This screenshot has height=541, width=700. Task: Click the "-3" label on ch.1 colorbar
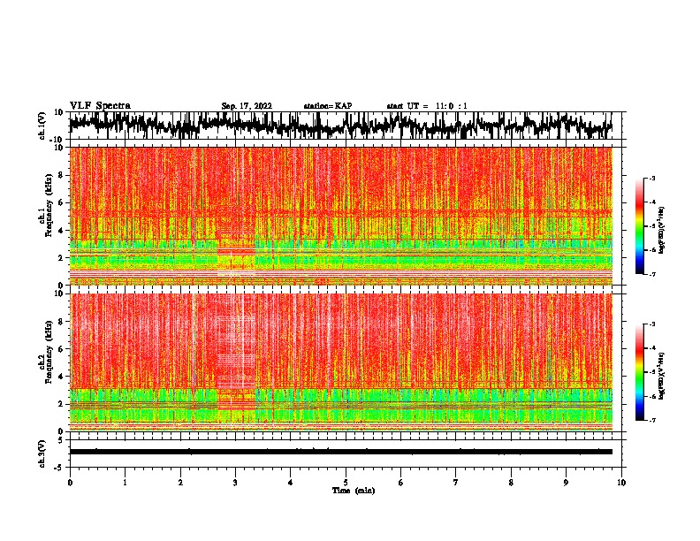651,178
